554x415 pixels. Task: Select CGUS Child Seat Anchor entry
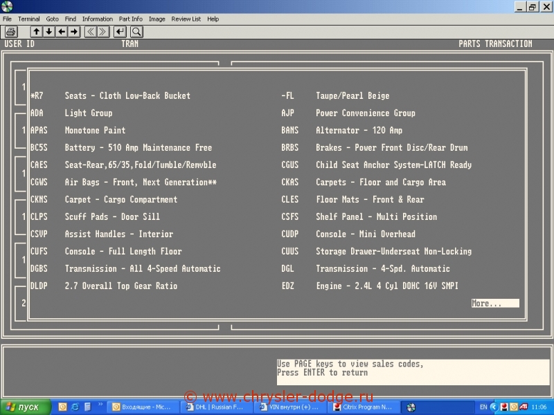coord(377,165)
